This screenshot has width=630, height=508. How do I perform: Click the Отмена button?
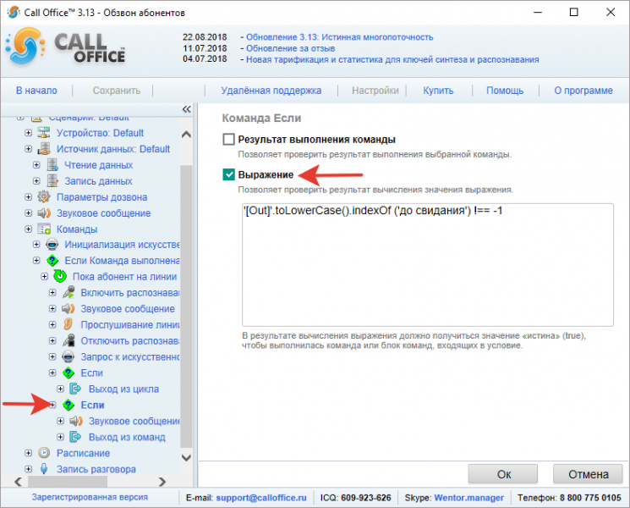(x=589, y=474)
